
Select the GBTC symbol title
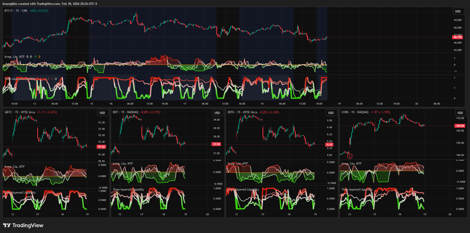coord(20,112)
